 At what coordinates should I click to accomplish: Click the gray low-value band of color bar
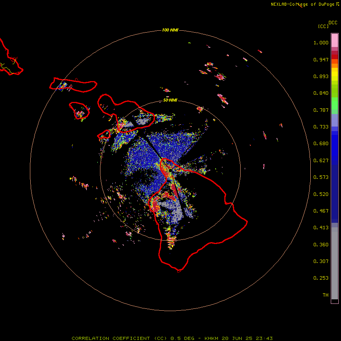(x=335, y=263)
